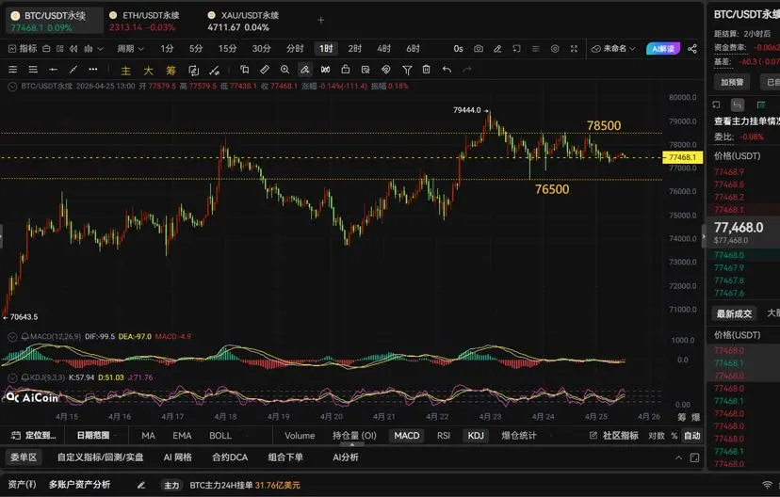Click the edit pencil beside 多账户资产分析
The image size is (780, 497).
[141, 485]
